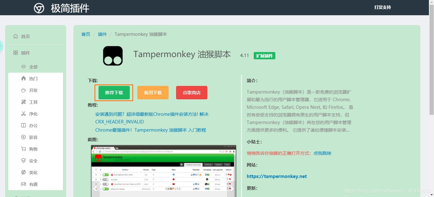Viewport: 434px width, 197px height.
Task: Click the orange 备用下载 button
Action: pos(153,93)
